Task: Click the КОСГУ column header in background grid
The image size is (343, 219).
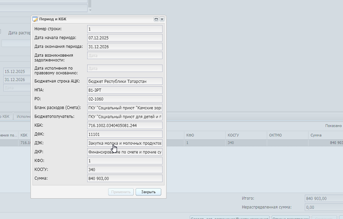Action: (246, 135)
